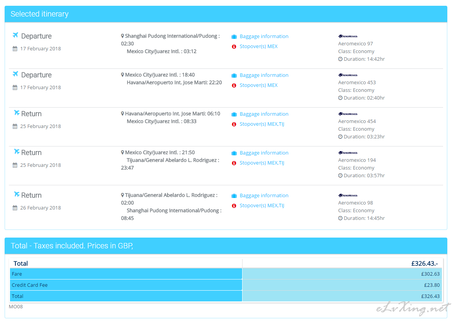Open Baggage information for Aeromexico 454 flight
The width and height of the screenshot is (455, 321).
[264, 114]
